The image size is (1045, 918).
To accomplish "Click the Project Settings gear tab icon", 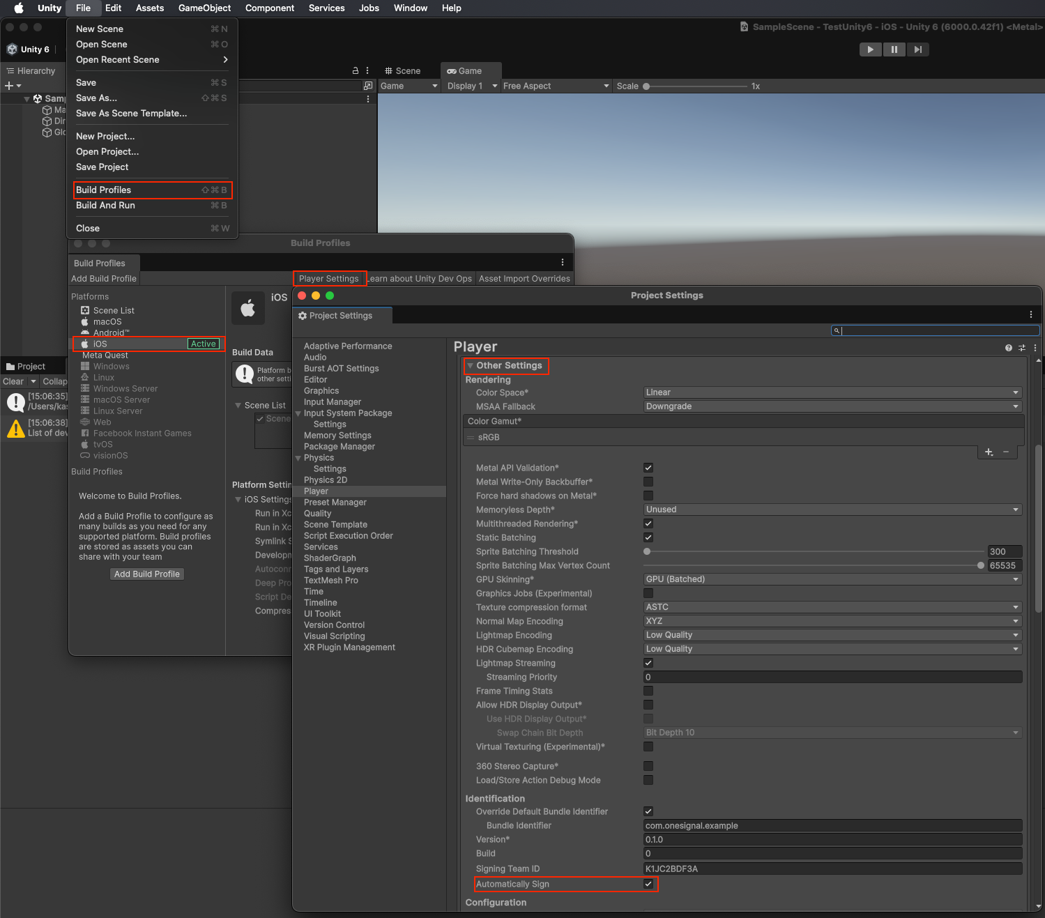I will click(303, 316).
